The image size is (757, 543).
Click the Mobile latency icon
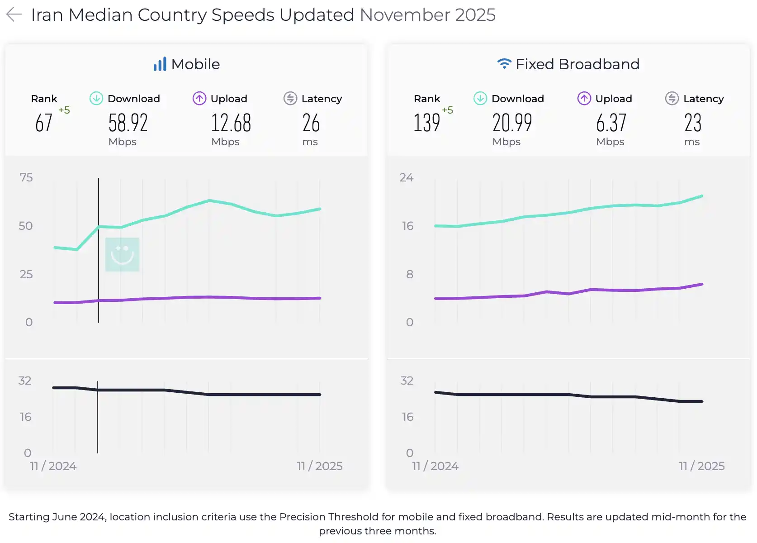290,98
